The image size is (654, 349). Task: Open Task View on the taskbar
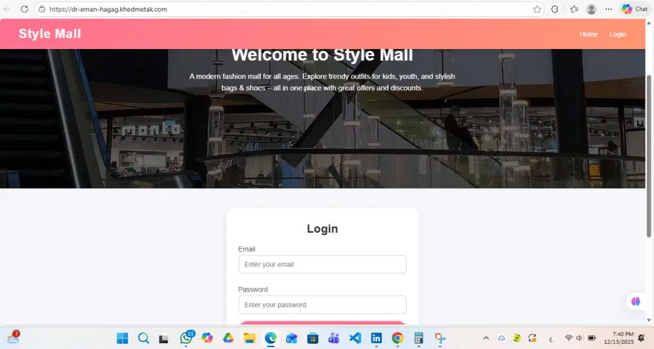click(x=163, y=339)
